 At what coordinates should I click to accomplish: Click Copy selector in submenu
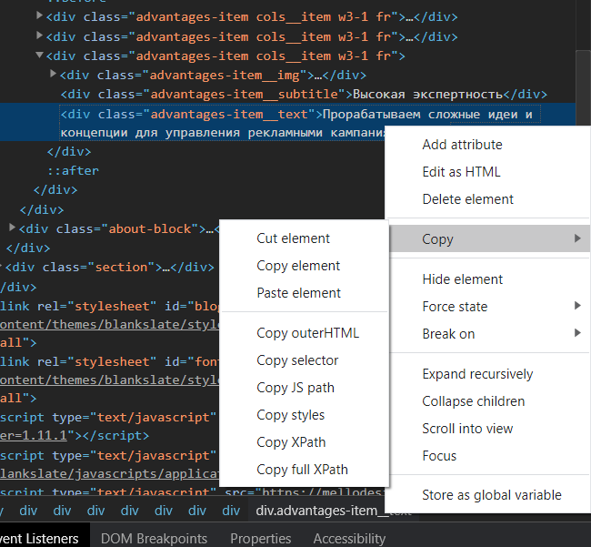coord(297,360)
